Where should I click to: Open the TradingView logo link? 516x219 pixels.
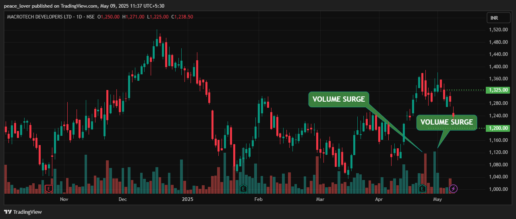click(23, 212)
